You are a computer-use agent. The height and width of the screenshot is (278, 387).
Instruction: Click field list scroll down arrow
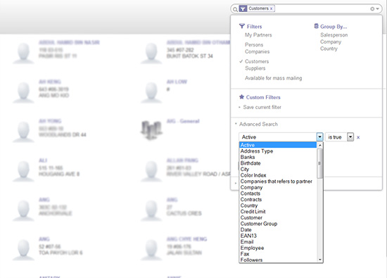point(320,260)
